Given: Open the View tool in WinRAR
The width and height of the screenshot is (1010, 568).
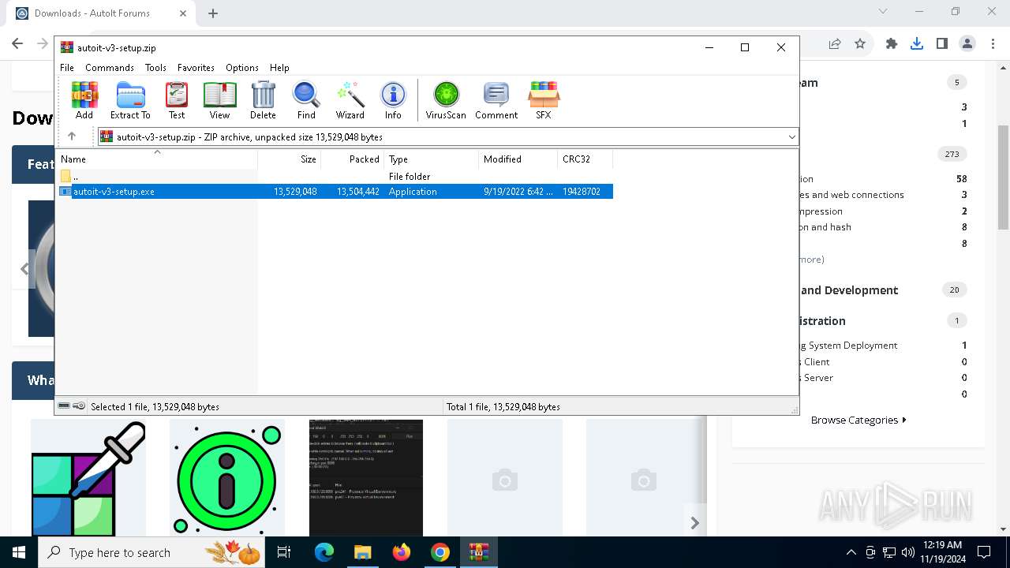Looking at the screenshot, I should 219,100.
